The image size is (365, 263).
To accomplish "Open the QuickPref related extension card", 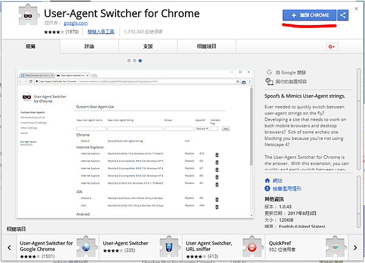I will coord(307,248).
